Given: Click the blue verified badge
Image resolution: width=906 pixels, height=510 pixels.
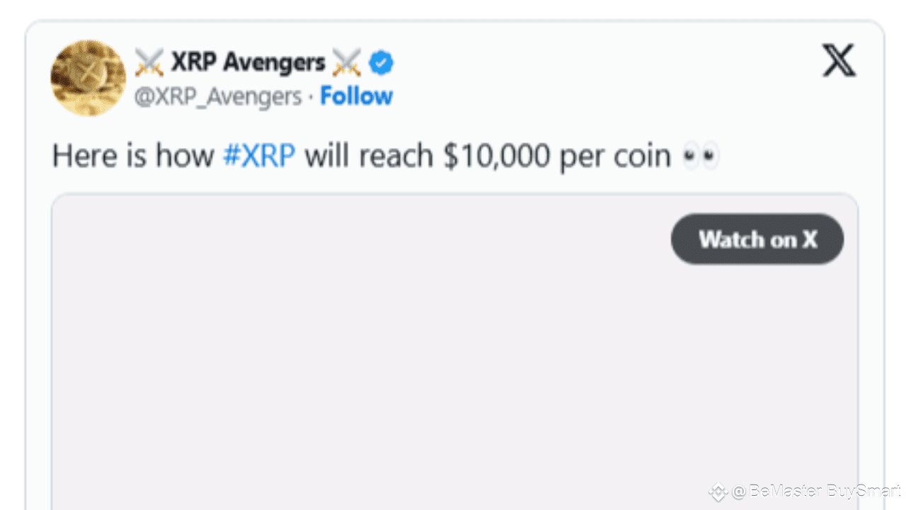Looking at the screenshot, I should pos(381,62).
